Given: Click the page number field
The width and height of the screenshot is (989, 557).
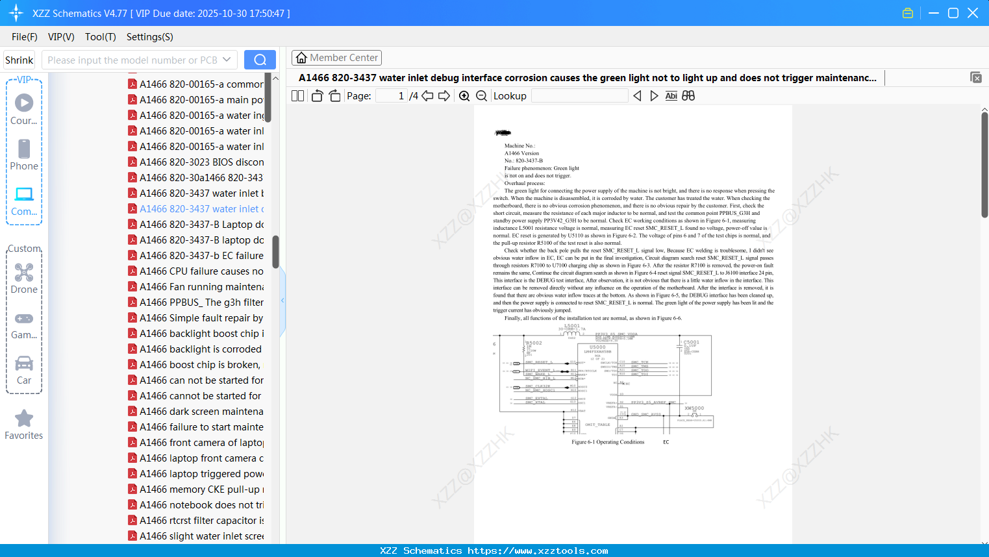Looking at the screenshot, I should [392, 95].
